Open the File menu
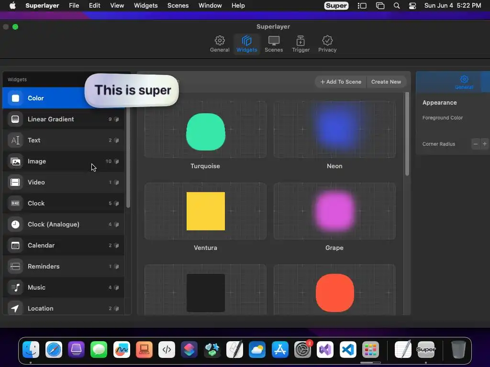Screen dimensions: 490x367 point(74,6)
